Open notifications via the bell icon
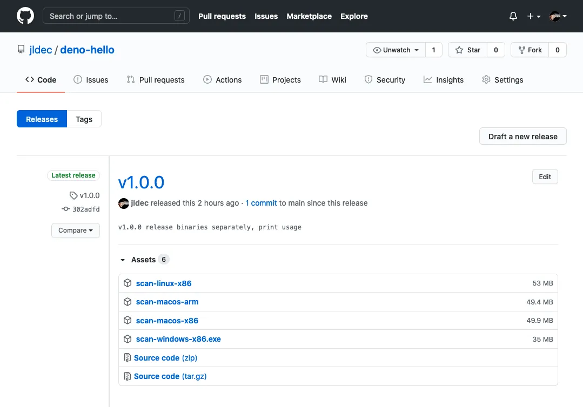This screenshot has height=407, width=583. point(512,16)
